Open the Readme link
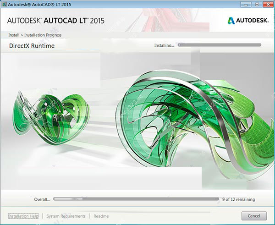The height and width of the screenshot is (225, 275). 101,216
